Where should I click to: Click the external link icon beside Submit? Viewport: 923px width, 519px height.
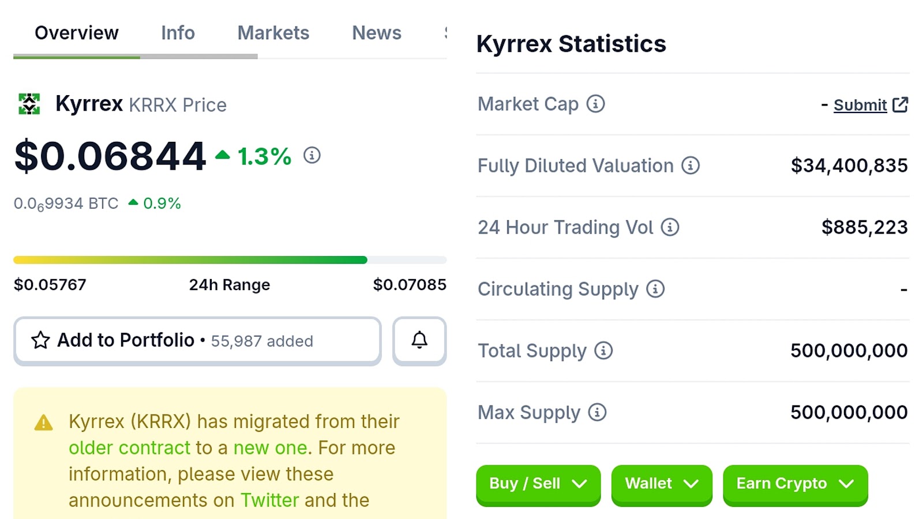point(900,104)
